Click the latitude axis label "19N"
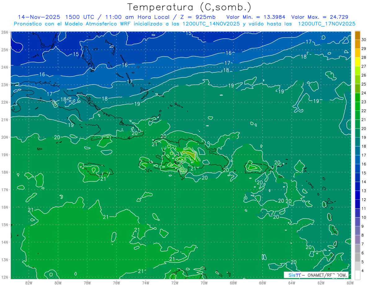 [5, 154]
